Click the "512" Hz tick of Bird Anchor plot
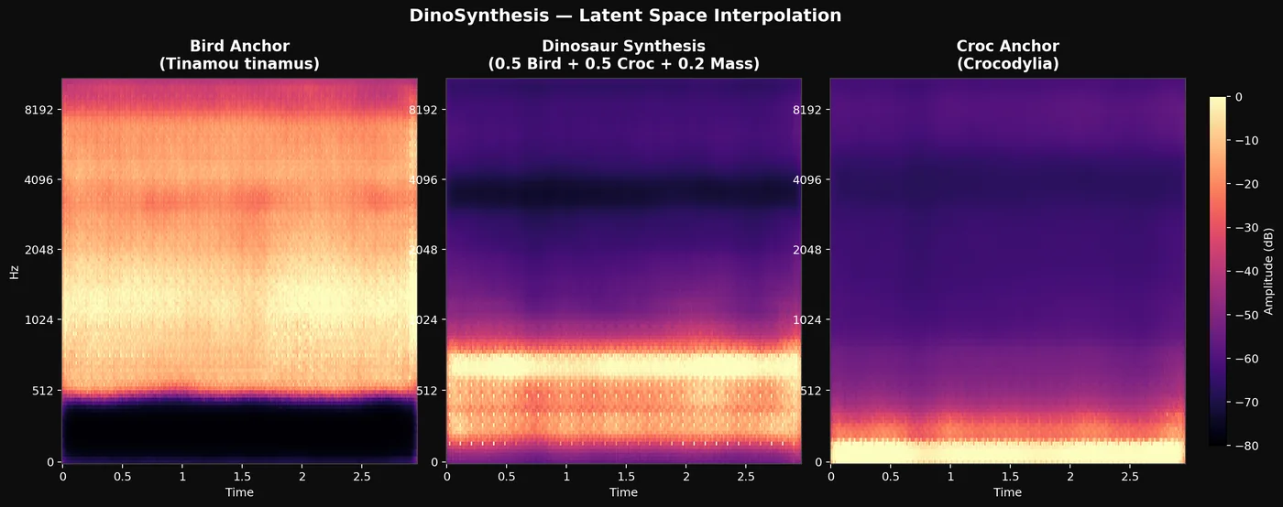1283x507 pixels. pyautogui.click(x=43, y=391)
